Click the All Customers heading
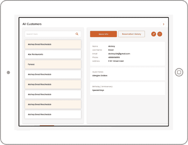This screenshot has width=188, height=145. (32, 24)
